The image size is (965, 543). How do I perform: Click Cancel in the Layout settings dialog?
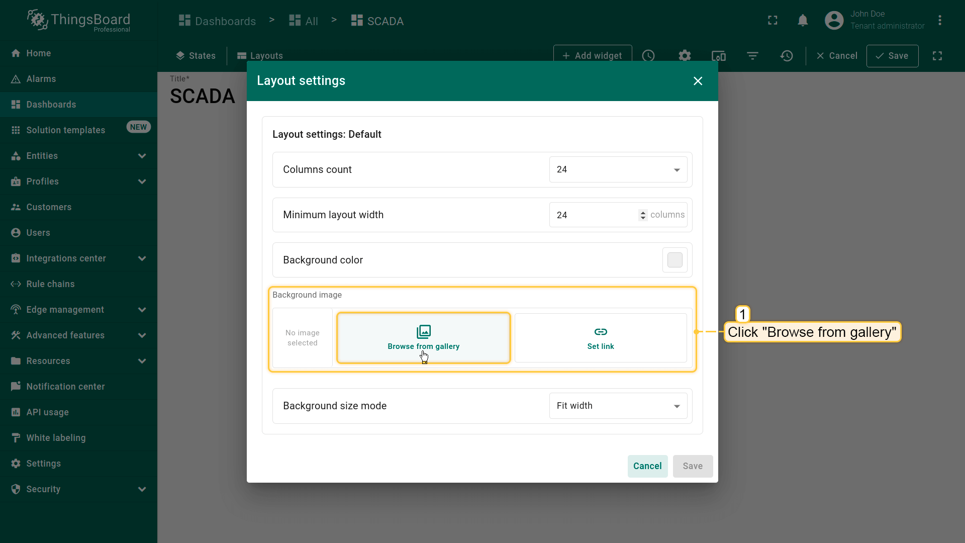(x=647, y=466)
